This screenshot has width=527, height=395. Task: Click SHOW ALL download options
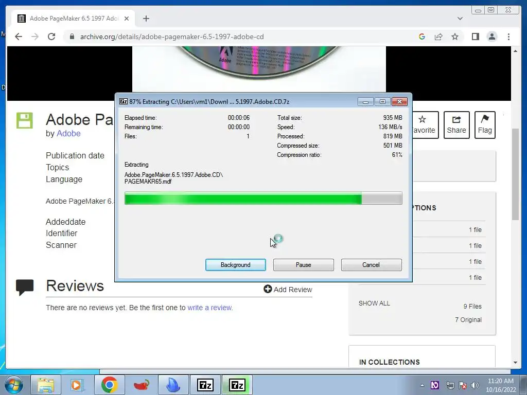pyautogui.click(x=374, y=303)
